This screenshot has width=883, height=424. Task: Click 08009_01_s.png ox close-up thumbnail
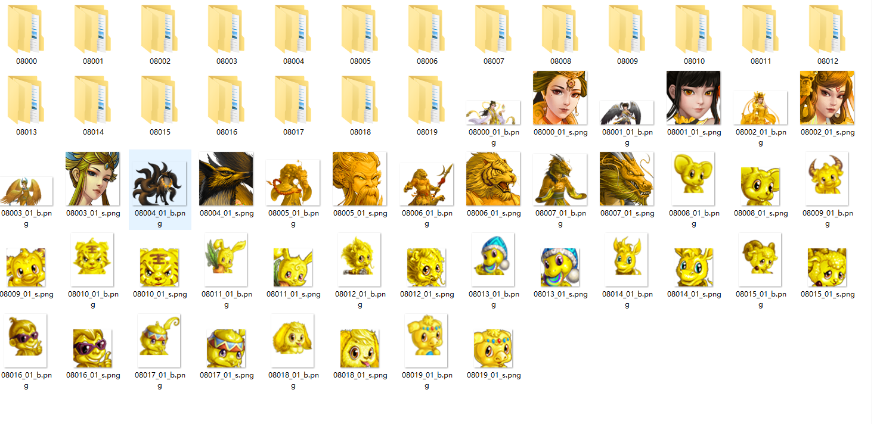tap(26, 267)
